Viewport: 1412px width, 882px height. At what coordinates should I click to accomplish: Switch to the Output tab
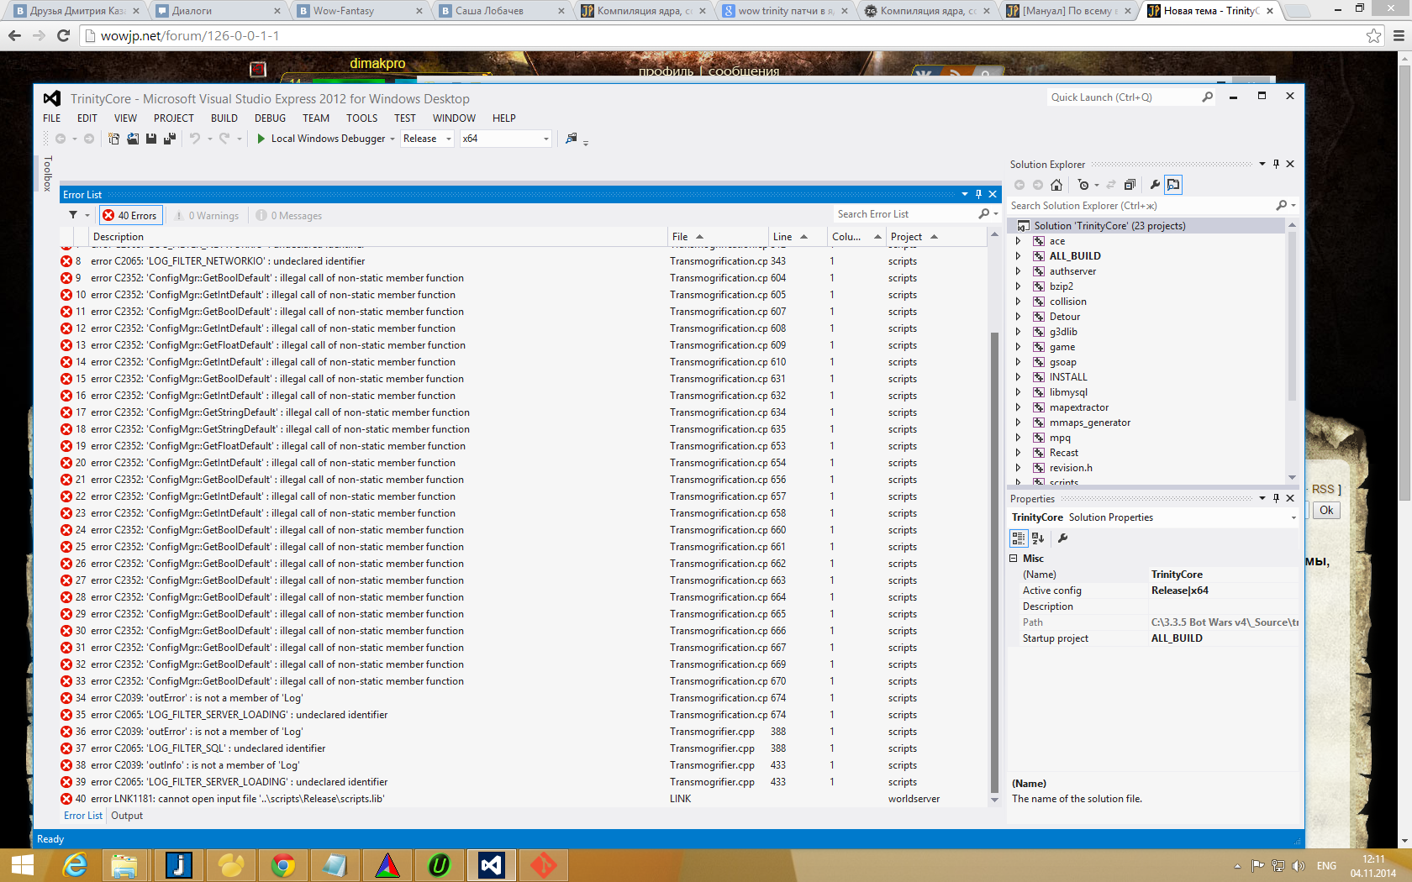[x=127, y=816]
